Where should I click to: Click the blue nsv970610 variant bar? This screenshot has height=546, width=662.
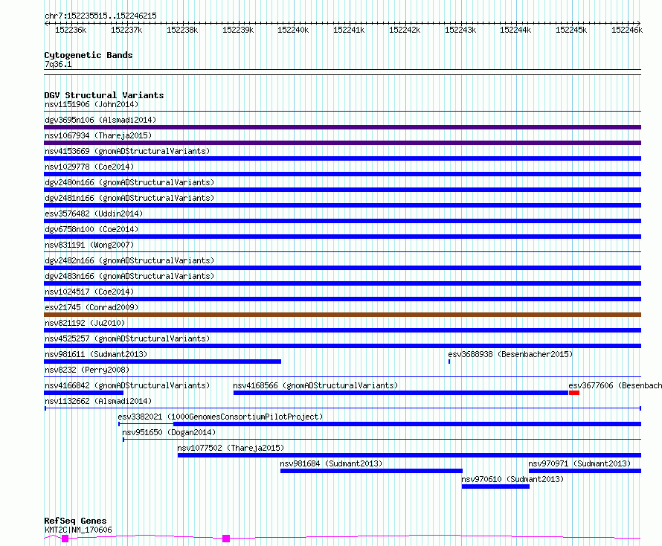495,486
